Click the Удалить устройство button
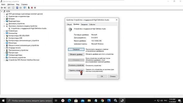 click(x=76, y=70)
